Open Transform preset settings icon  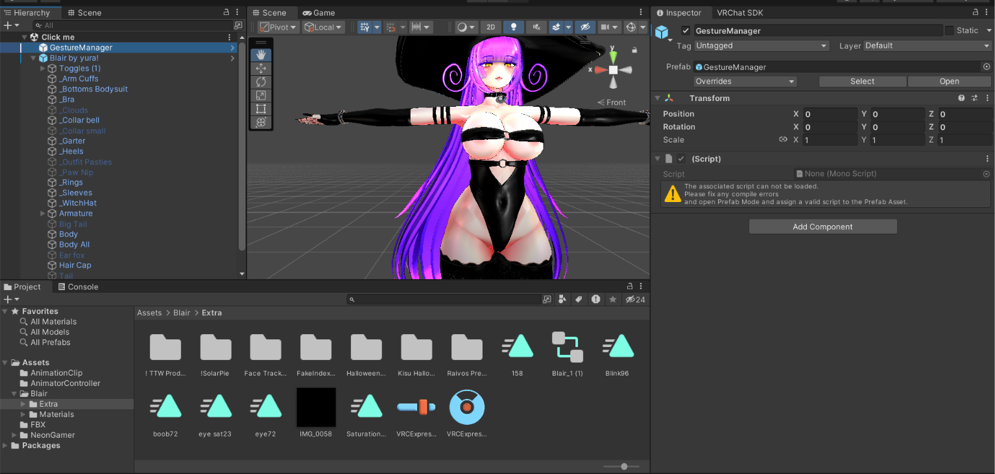pos(974,98)
